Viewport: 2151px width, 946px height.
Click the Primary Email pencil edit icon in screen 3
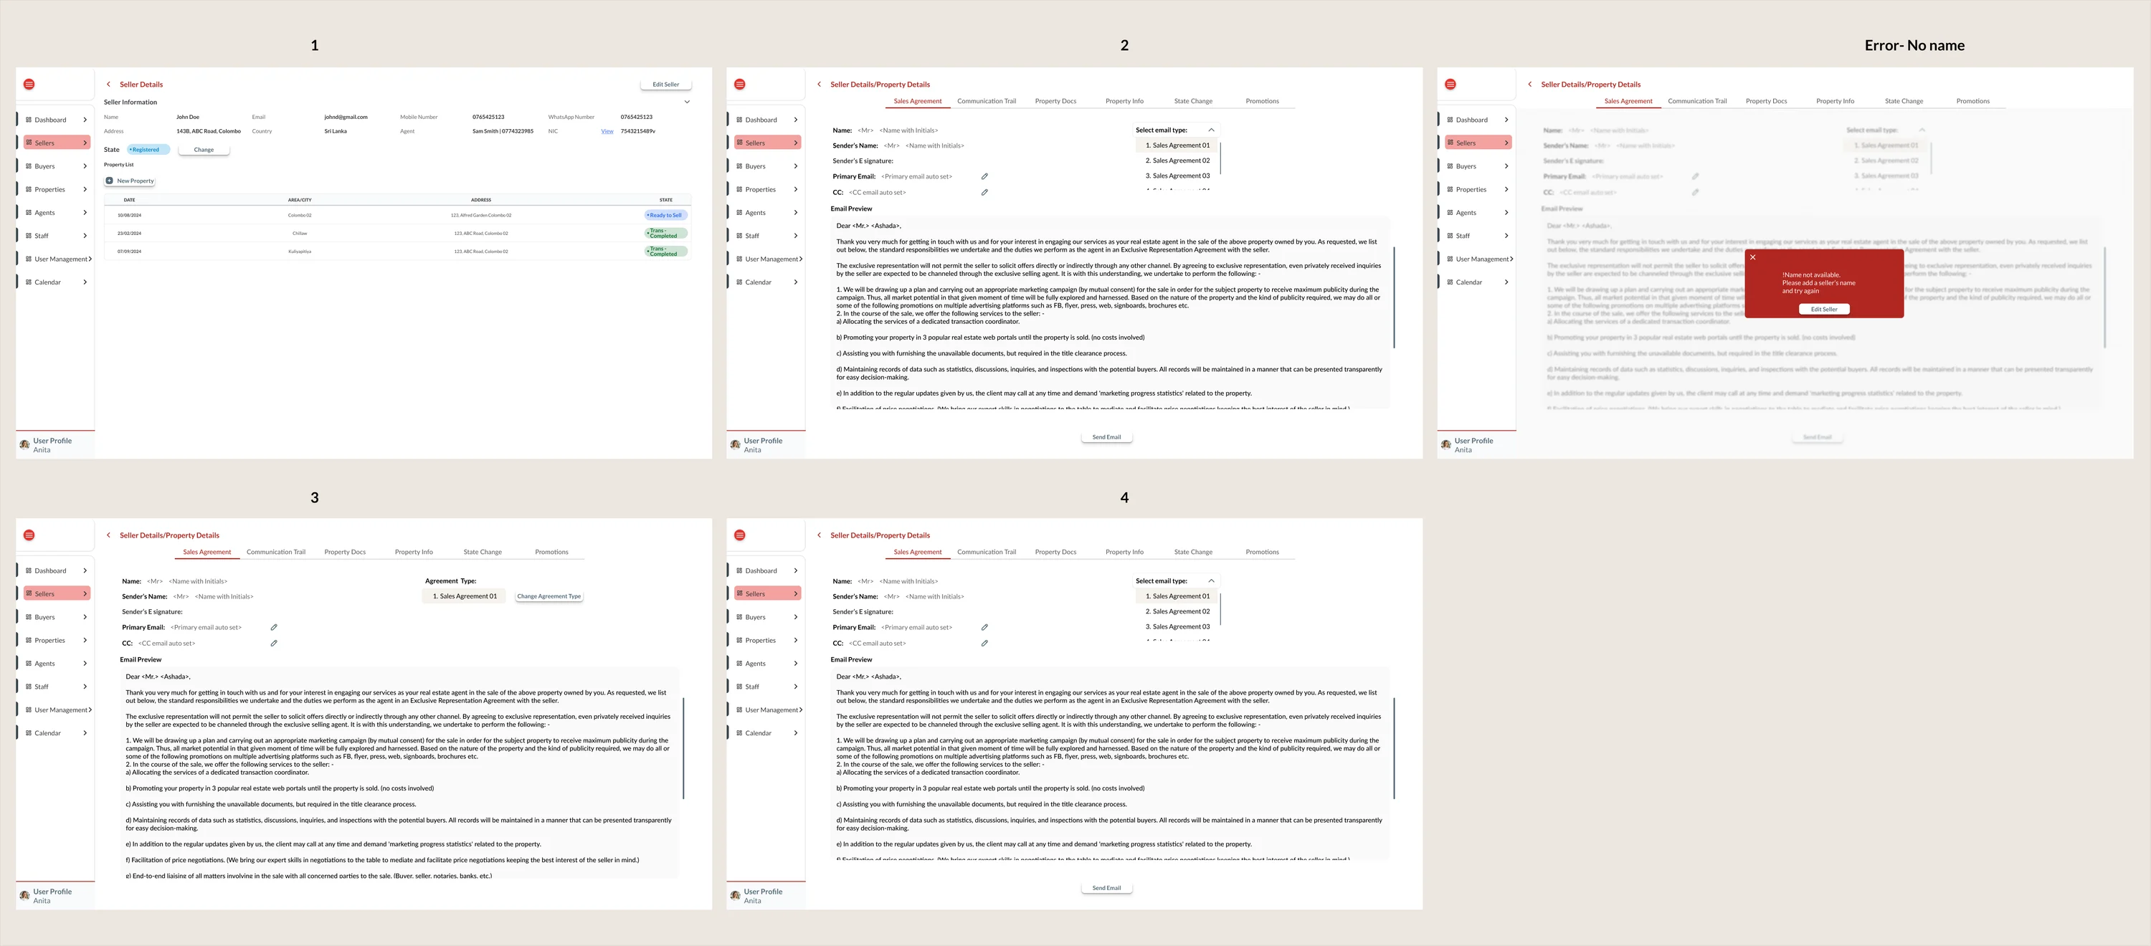click(x=274, y=627)
